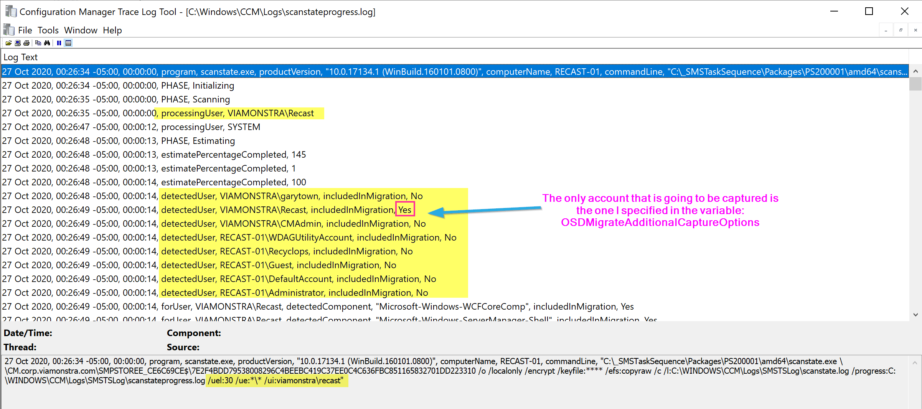Open Find using the binoculars icon
The width and height of the screenshot is (922, 409).
click(47, 43)
